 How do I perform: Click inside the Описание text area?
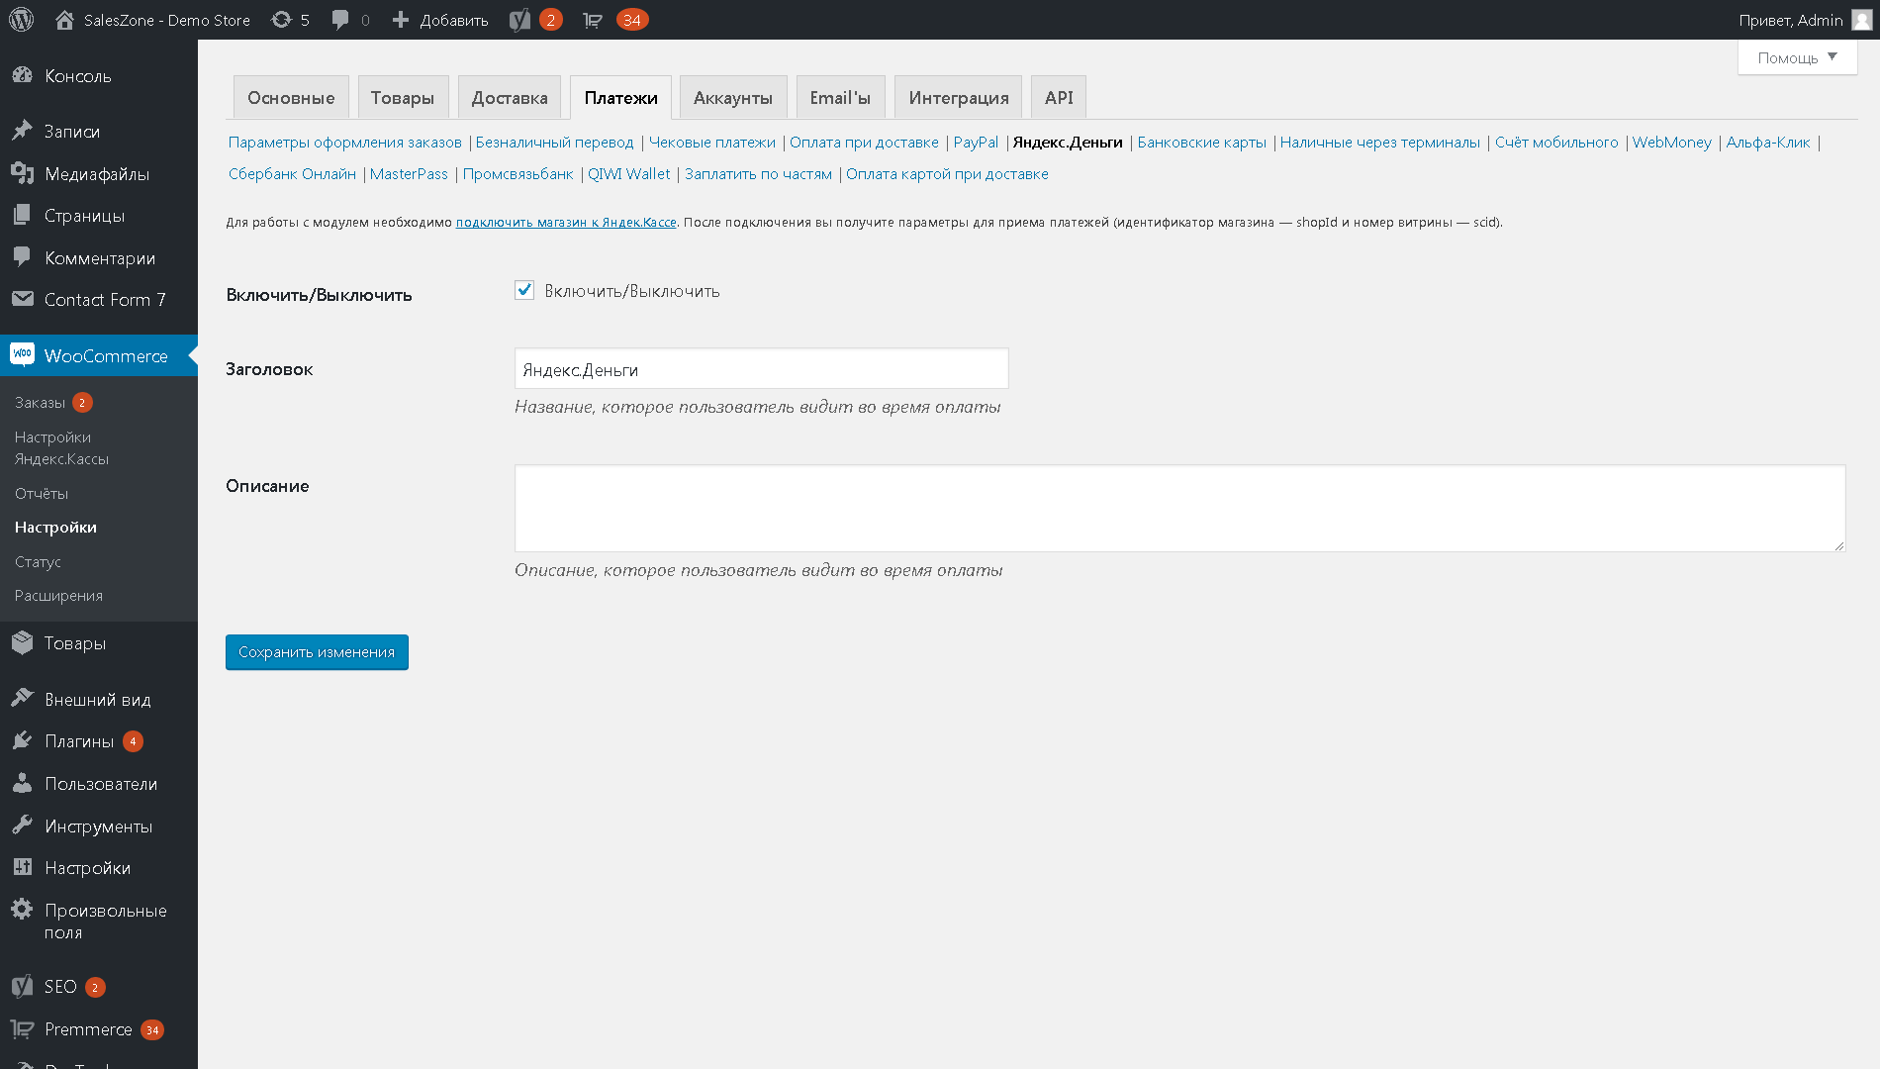[1179, 509]
